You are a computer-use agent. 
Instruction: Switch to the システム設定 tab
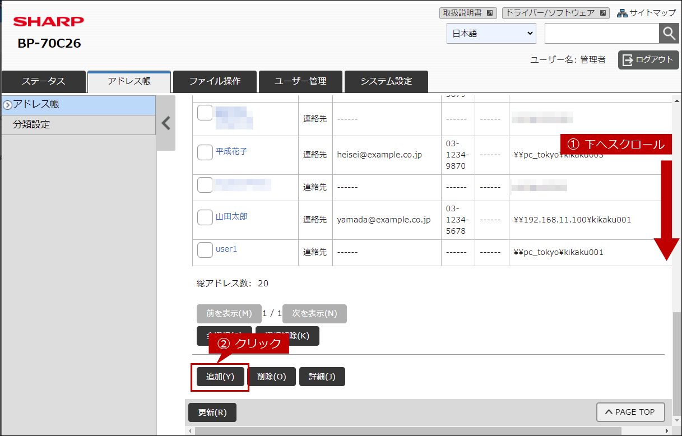tap(386, 81)
